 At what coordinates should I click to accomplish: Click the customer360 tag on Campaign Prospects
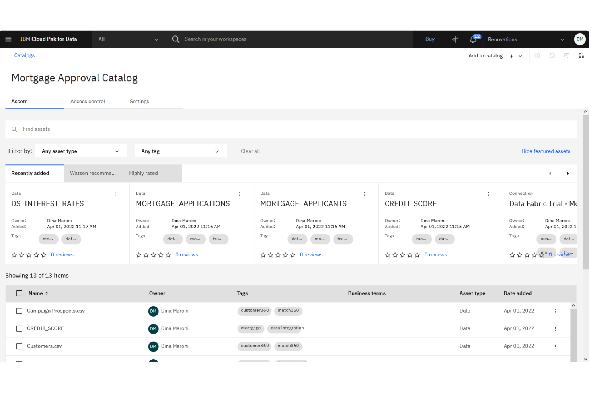click(255, 311)
